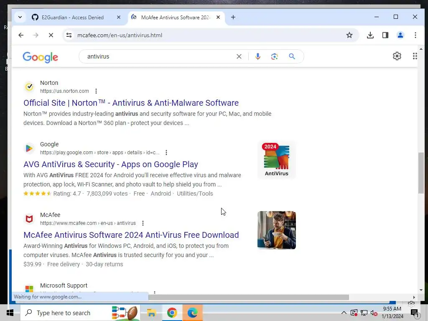Open Official Site Norton Antivirus link
The height and width of the screenshot is (321, 428).
coord(131,103)
